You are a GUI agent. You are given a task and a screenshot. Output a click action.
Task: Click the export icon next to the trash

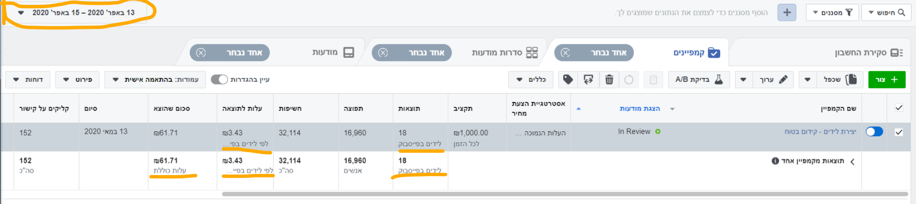point(588,80)
